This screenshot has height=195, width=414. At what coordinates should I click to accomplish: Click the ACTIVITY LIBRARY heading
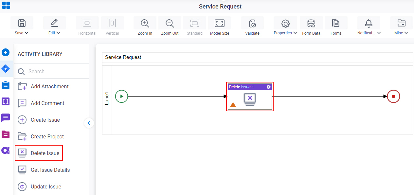[40, 54]
